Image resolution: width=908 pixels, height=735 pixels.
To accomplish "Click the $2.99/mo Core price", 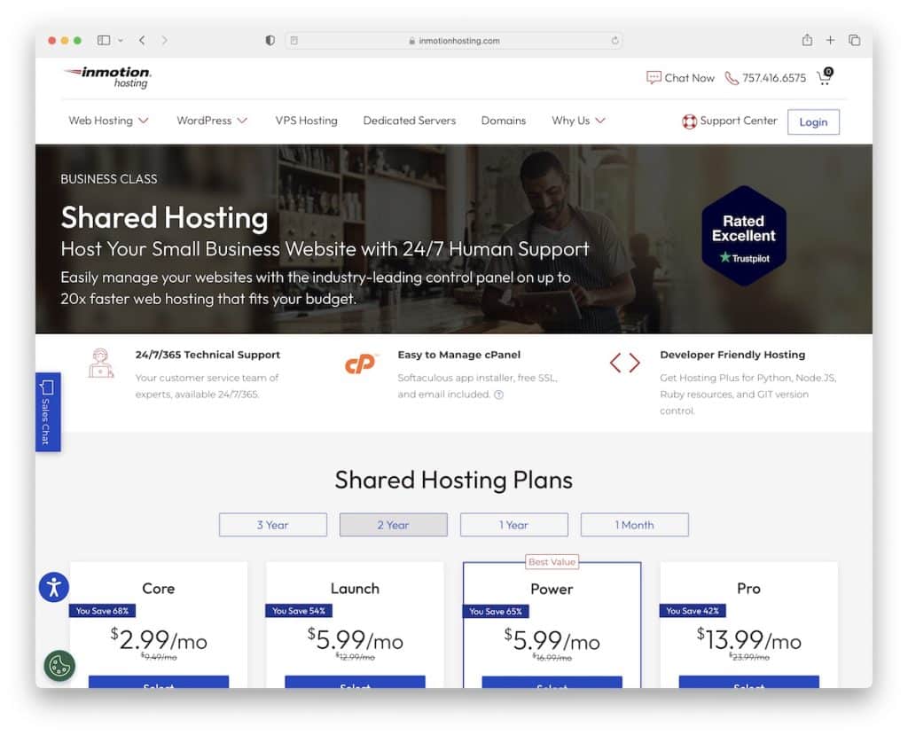I will click(x=159, y=640).
